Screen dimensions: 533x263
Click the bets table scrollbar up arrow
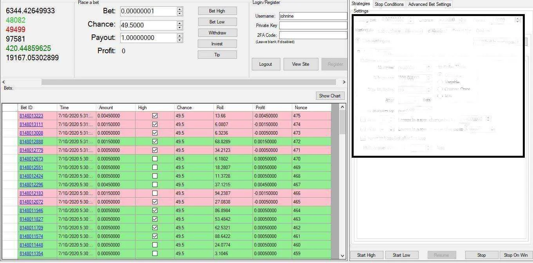point(342,107)
